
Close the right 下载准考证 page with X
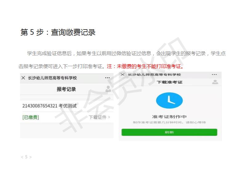pos(122,74)
